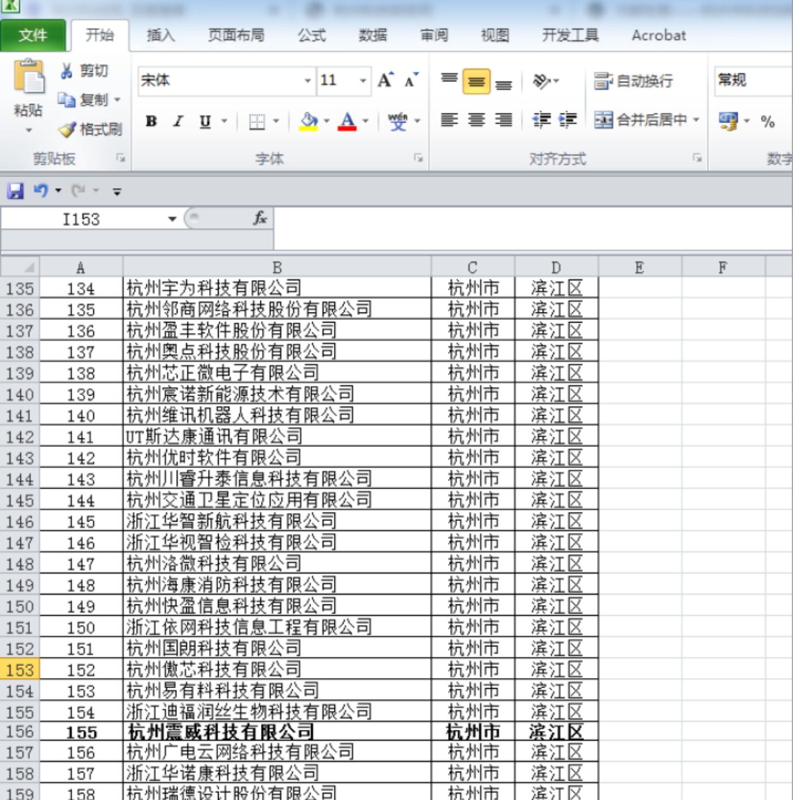The width and height of the screenshot is (793, 800).
Task: Toggle middle vertical alignment
Action: click(476, 81)
